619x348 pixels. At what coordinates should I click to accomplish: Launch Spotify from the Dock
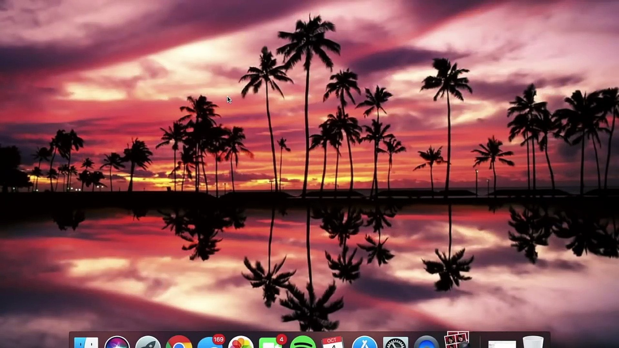[x=303, y=343]
